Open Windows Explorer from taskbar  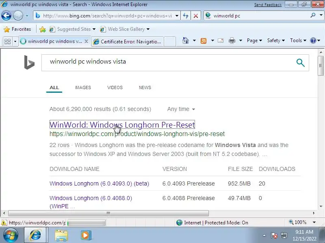point(61,235)
